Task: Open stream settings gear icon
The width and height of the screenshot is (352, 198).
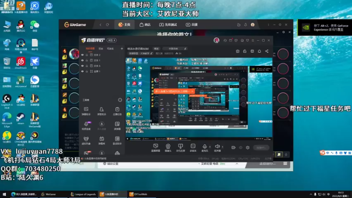Action: click(248, 147)
